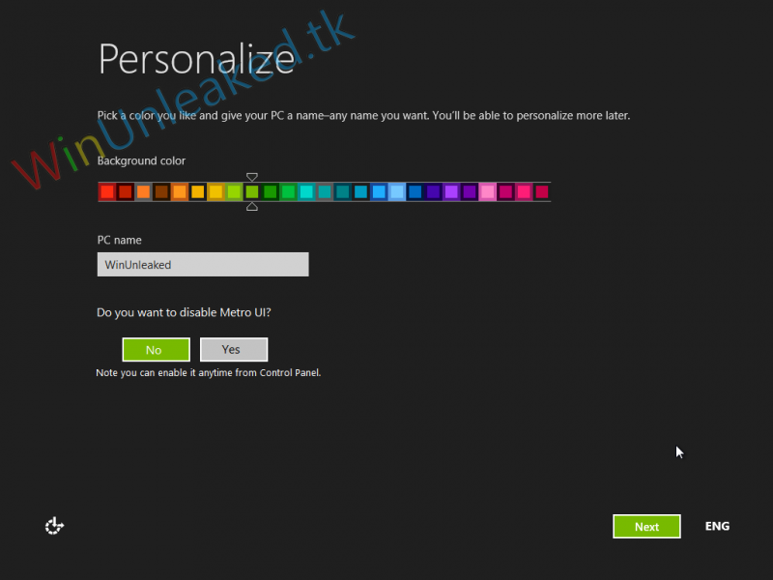Pick the yellow swatch with gold border

(x=215, y=191)
